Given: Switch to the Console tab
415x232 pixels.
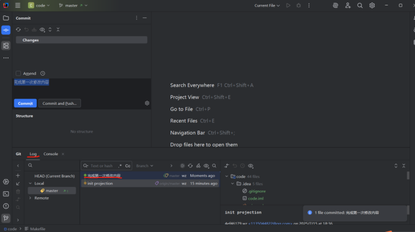Looking at the screenshot, I should point(50,154).
